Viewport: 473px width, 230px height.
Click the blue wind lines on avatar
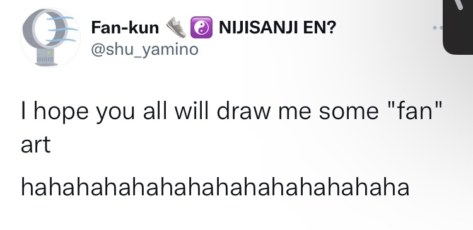(61, 28)
